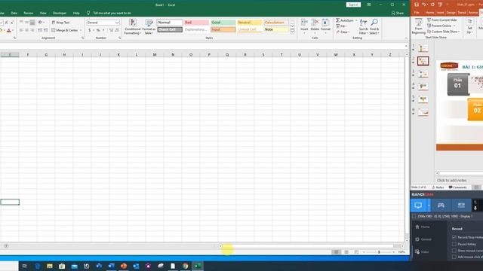
Task: Toggle Record/Stop Hotkey checkbox
Action: pyautogui.click(x=454, y=237)
